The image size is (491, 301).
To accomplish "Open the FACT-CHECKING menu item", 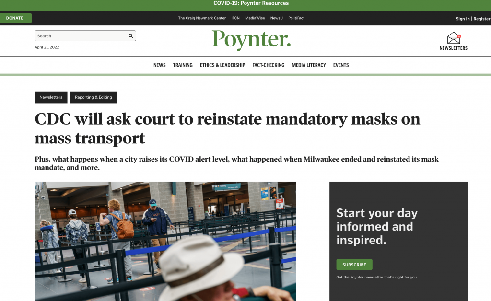I will click(x=269, y=65).
